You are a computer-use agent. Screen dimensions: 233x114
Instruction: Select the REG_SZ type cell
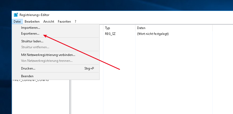click(110, 34)
